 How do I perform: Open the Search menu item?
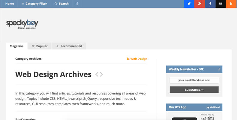pyautogui.click(x=61, y=4)
